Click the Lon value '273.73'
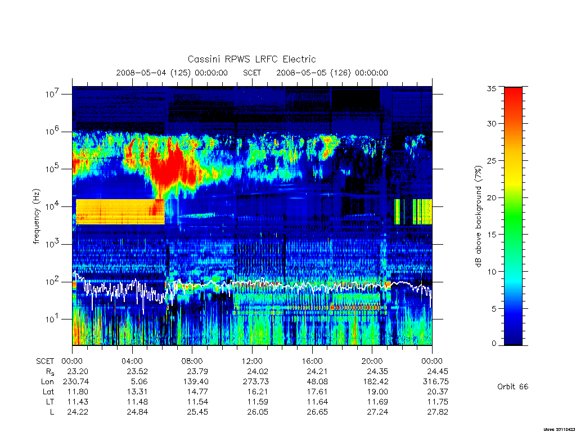Viewport: 576px width, 432px height. [x=256, y=382]
